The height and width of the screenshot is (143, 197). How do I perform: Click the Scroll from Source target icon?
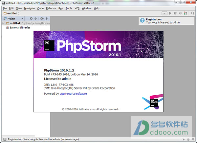click(31, 19)
